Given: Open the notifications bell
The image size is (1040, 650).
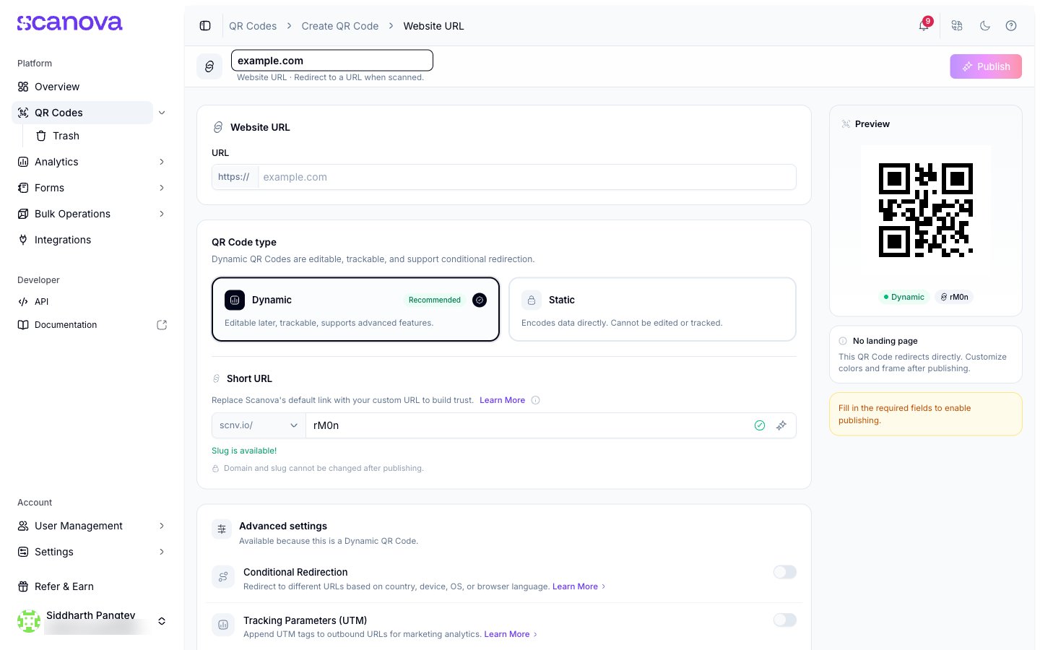Looking at the screenshot, I should 924,26.
